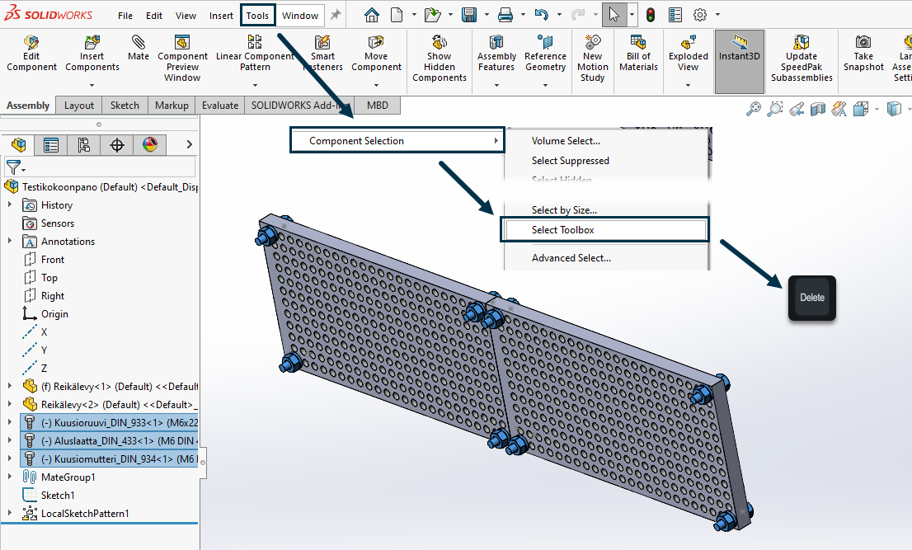Select the Kuusioruuvi_DIN_933<1> tree item
The width and height of the screenshot is (912, 550).
tap(110, 423)
